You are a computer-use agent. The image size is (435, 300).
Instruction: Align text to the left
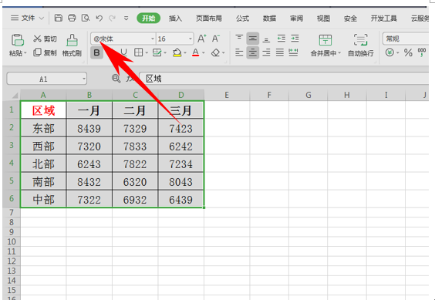239,52
